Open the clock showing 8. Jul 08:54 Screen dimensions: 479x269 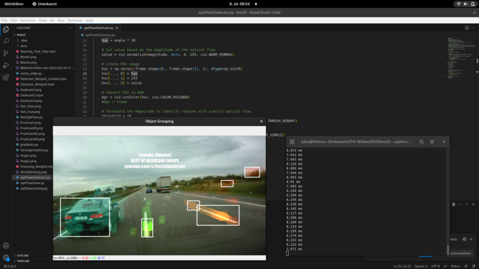tap(239, 4)
